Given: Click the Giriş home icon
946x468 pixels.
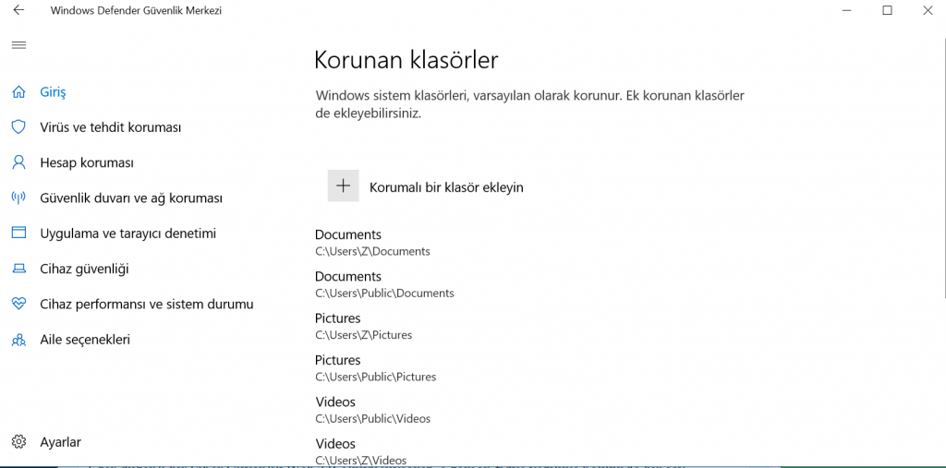Looking at the screenshot, I should pyautogui.click(x=18, y=92).
